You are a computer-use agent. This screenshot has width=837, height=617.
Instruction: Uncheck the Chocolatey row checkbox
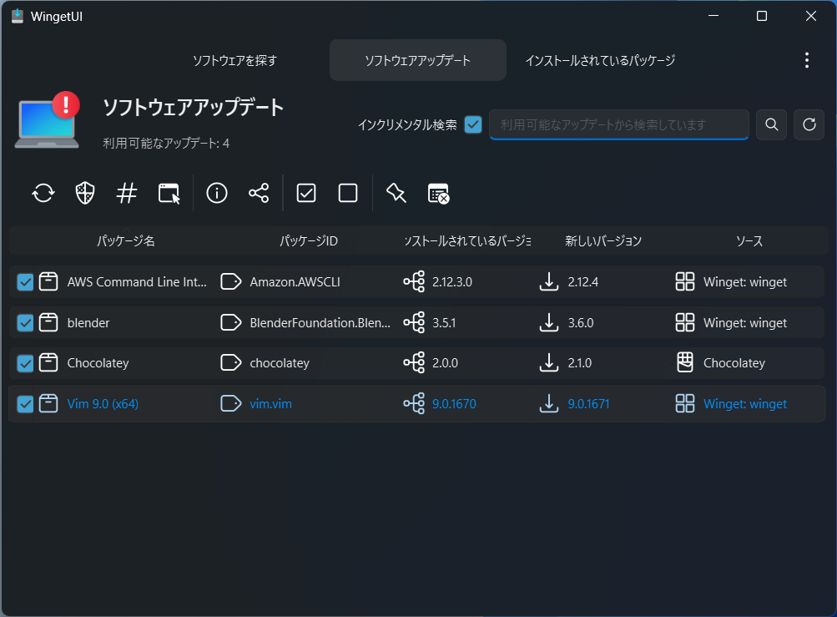[x=25, y=363]
